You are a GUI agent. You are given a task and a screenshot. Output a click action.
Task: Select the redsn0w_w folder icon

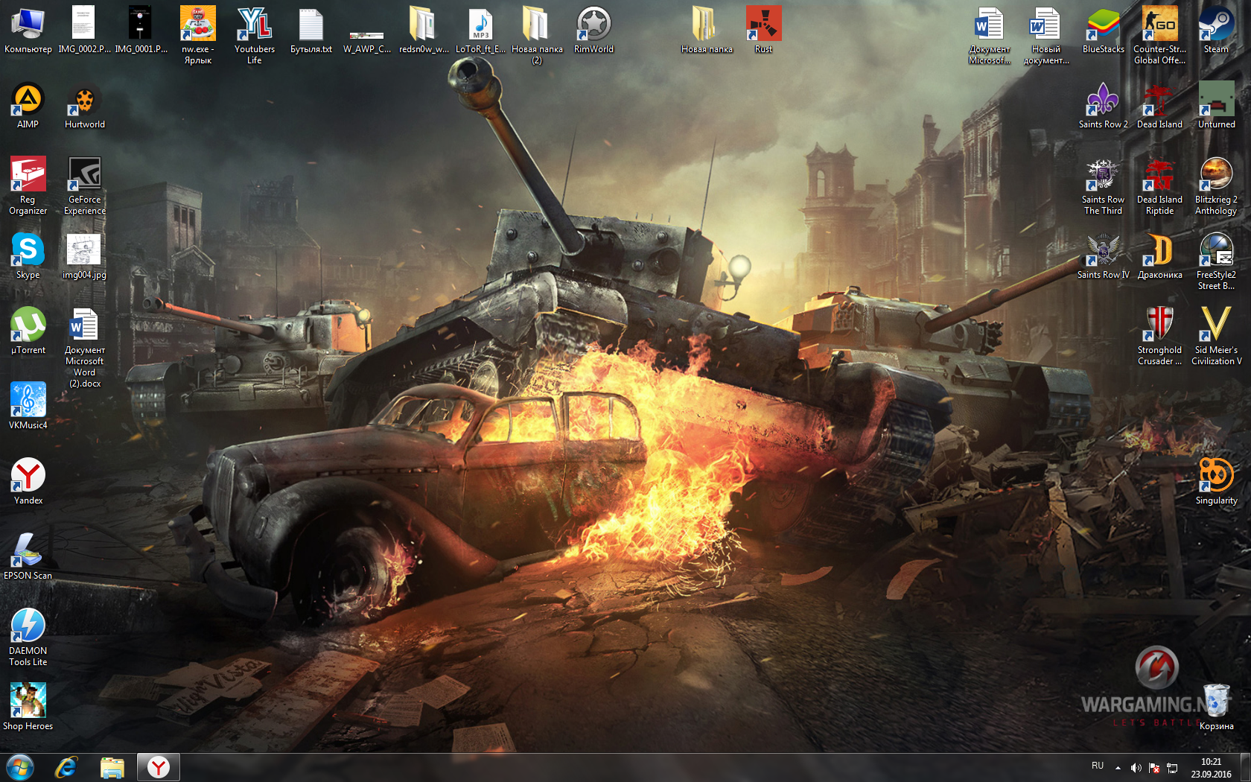click(424, 30)
